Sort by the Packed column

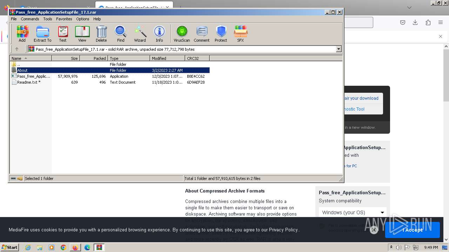point(94,58)
